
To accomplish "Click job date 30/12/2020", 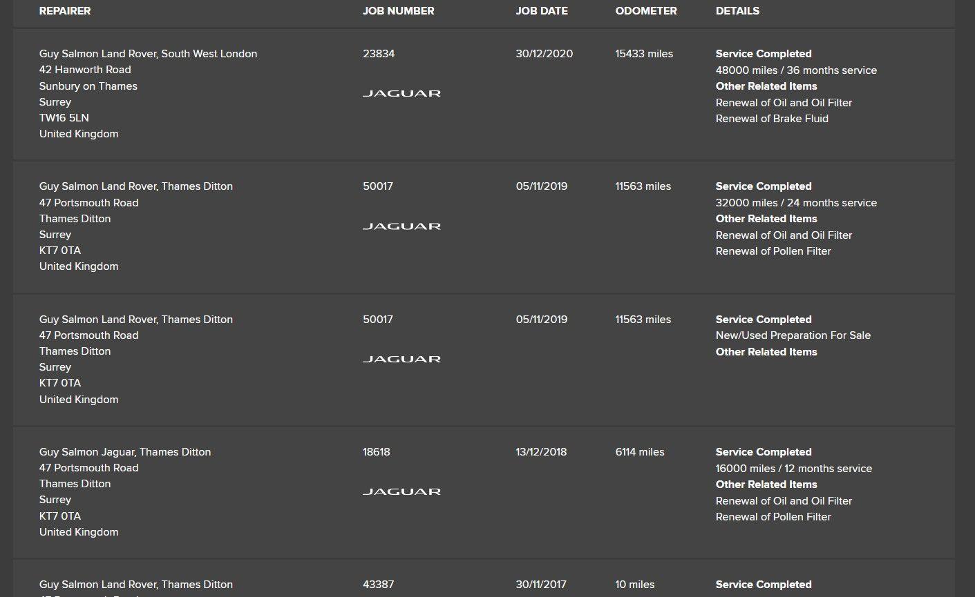I will point(545,54).
